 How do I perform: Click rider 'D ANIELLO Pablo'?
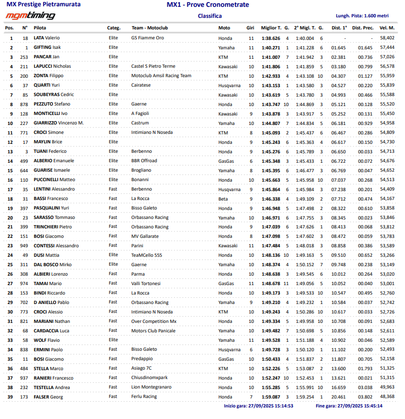(51, 302)
